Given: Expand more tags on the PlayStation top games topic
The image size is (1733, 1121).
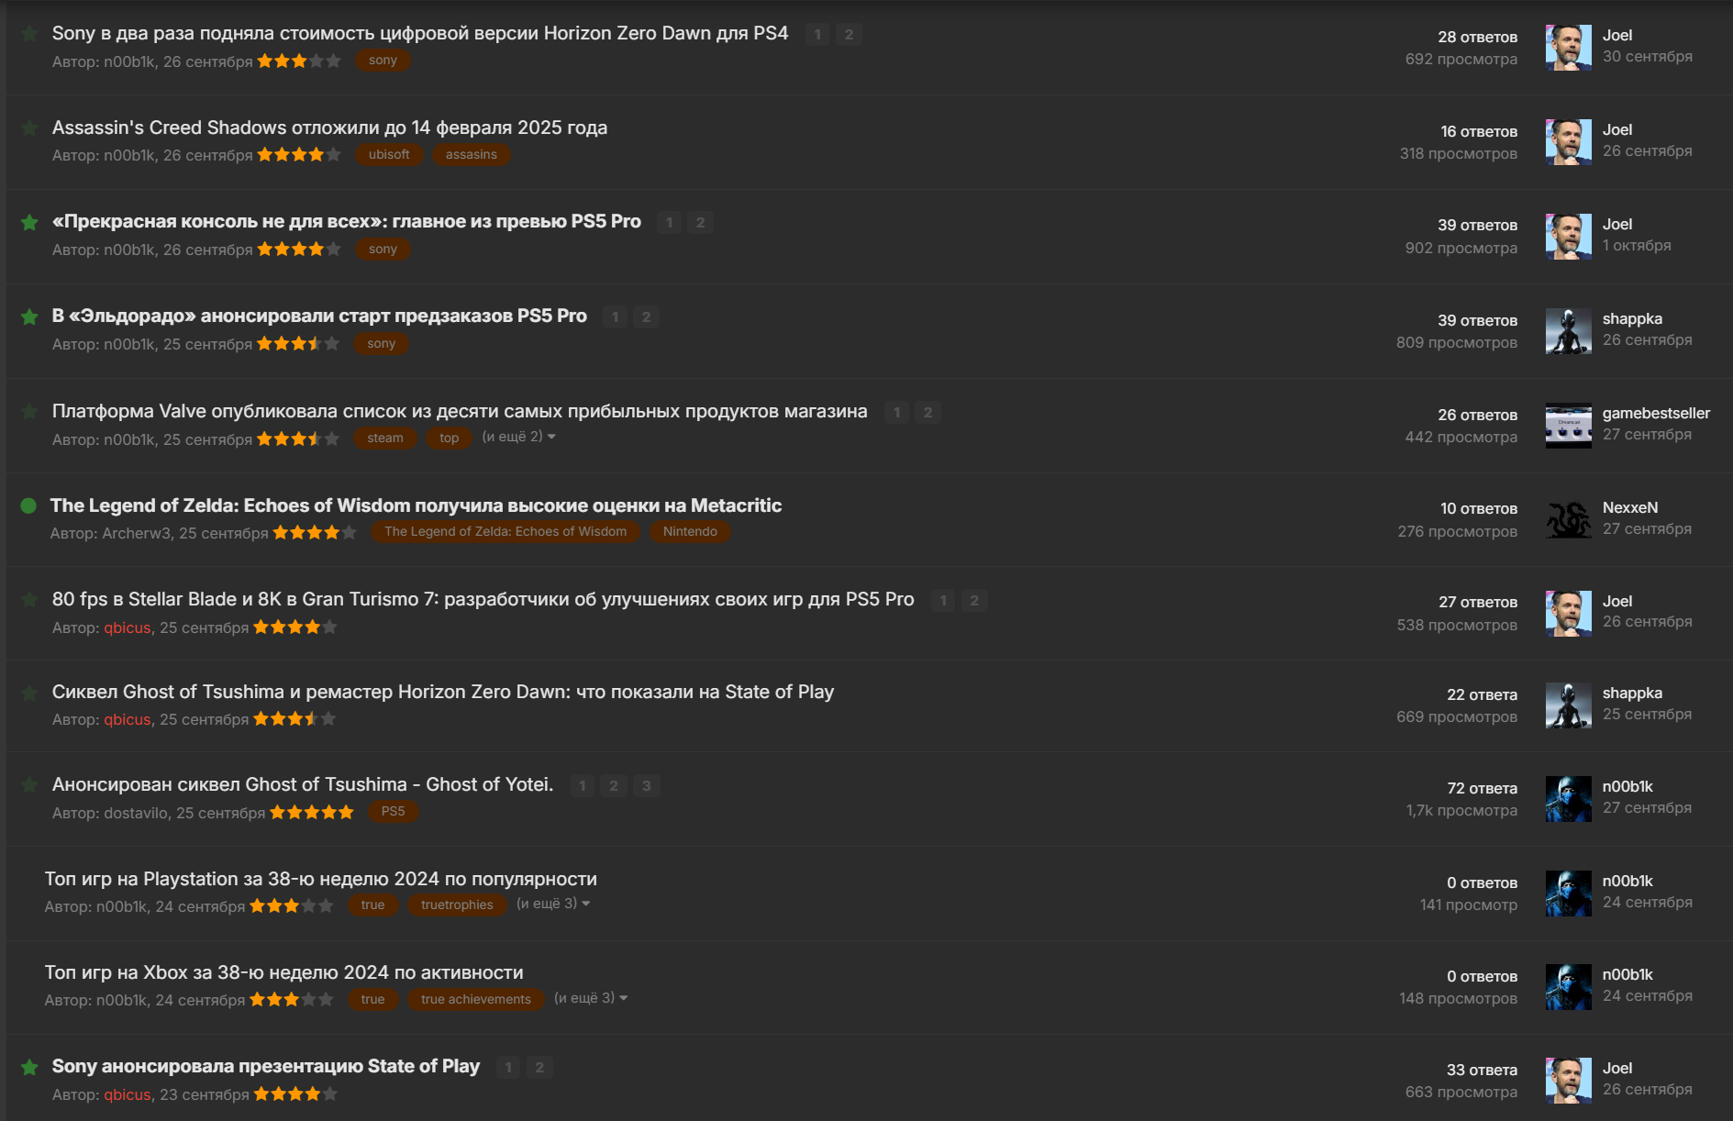Looking at the screenshot, I should point(553,904).
